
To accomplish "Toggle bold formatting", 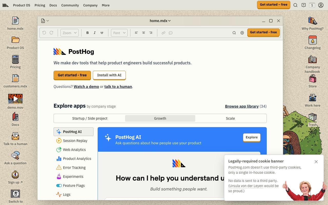I will 87,33.
